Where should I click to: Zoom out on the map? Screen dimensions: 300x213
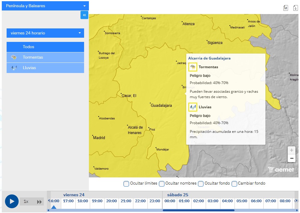(x=291, y=158)
